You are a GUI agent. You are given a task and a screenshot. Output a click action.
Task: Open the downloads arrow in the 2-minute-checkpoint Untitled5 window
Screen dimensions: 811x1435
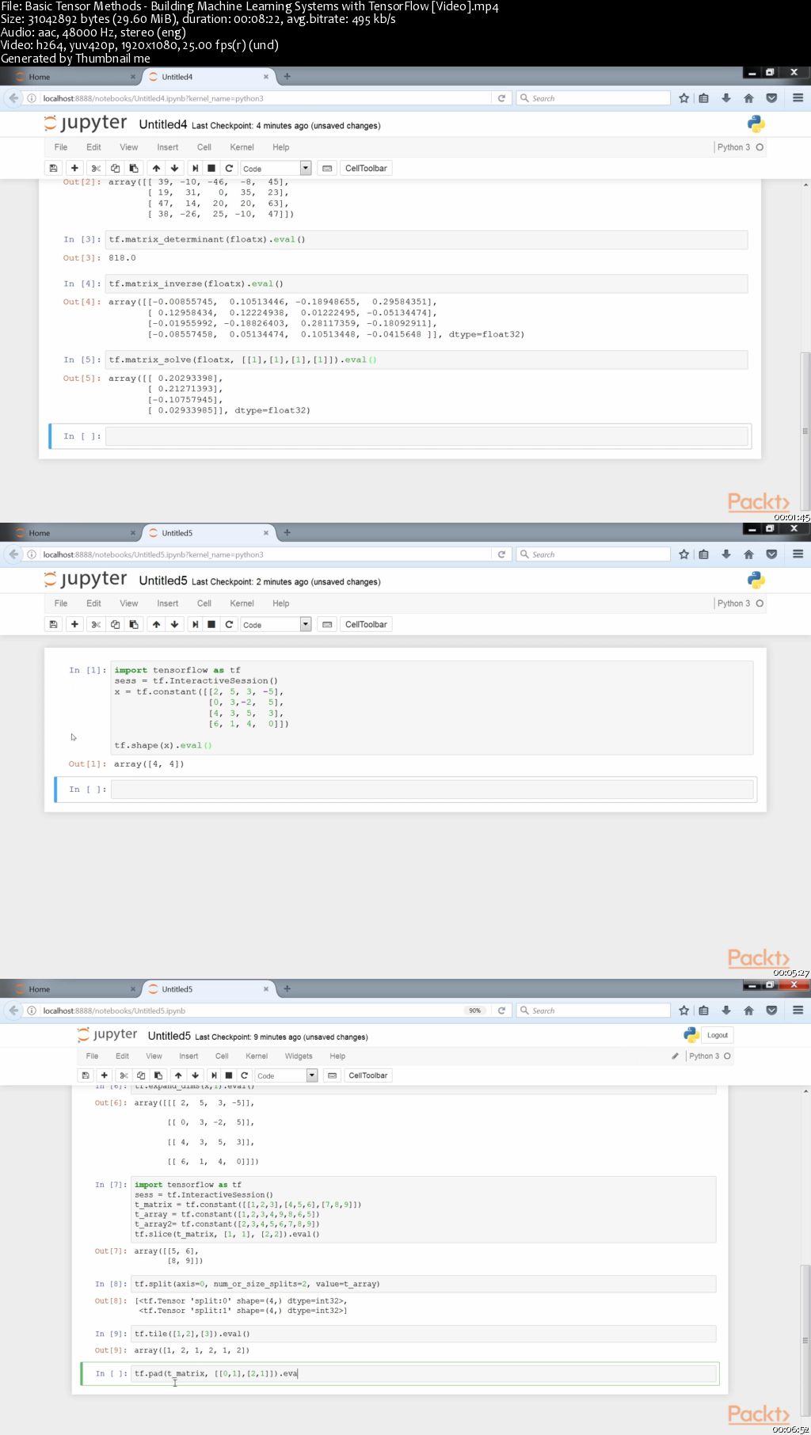pyautogui.click(x=726, y=554)
